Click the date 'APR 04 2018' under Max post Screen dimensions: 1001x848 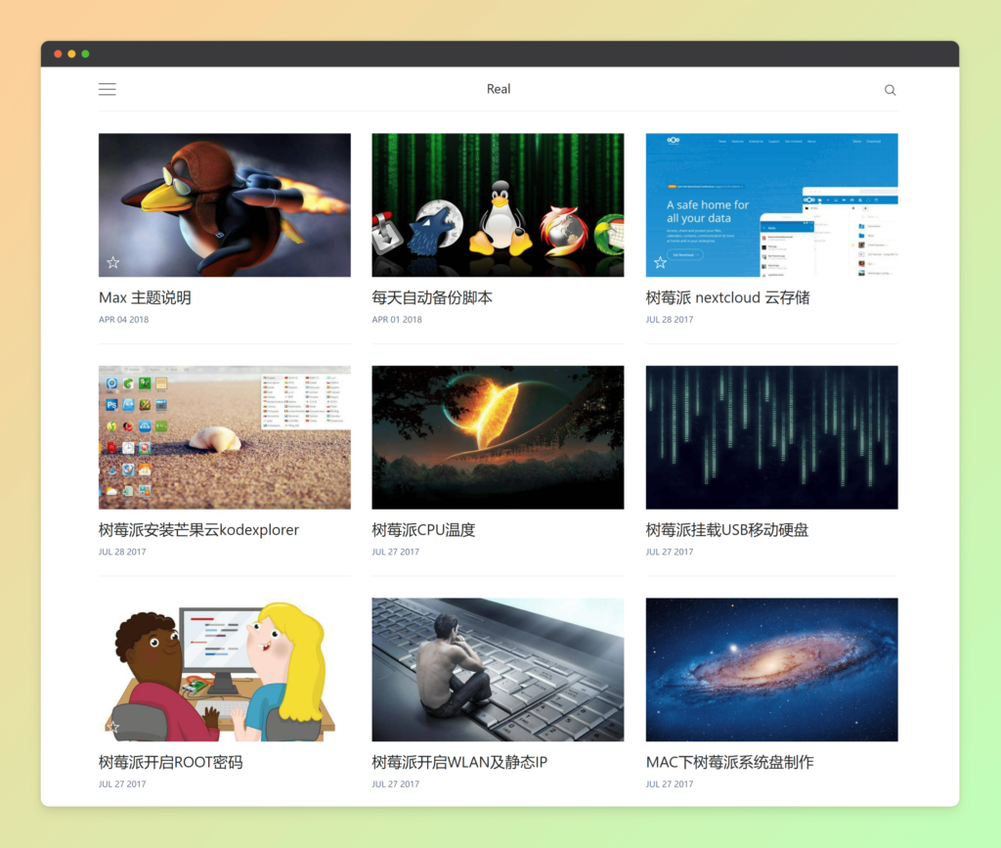pos(123,319)
